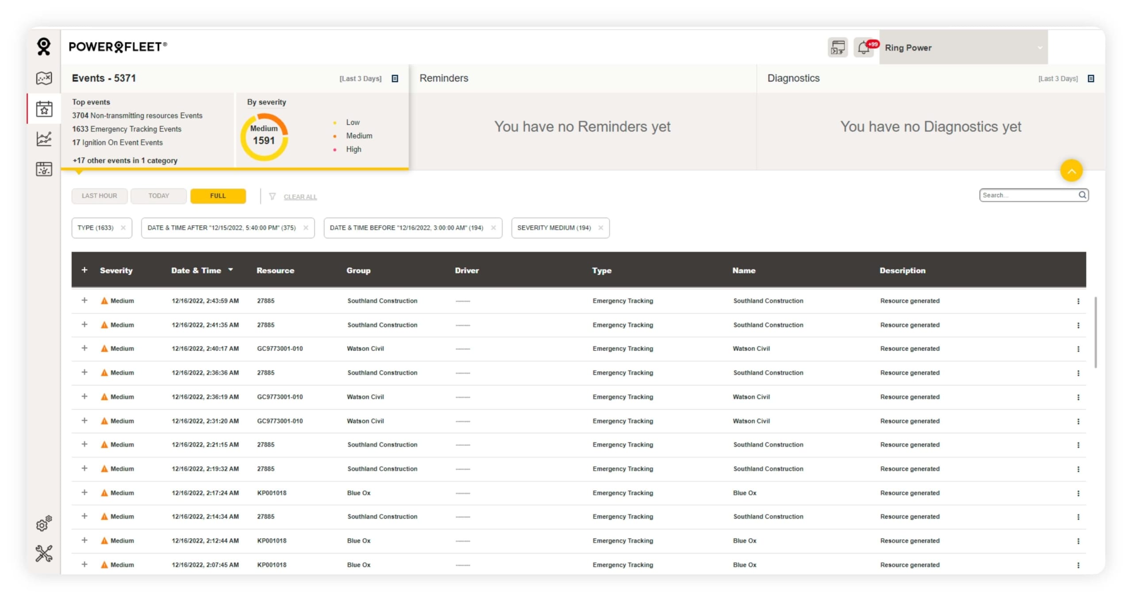Select the TODAY time range tab

158,196
